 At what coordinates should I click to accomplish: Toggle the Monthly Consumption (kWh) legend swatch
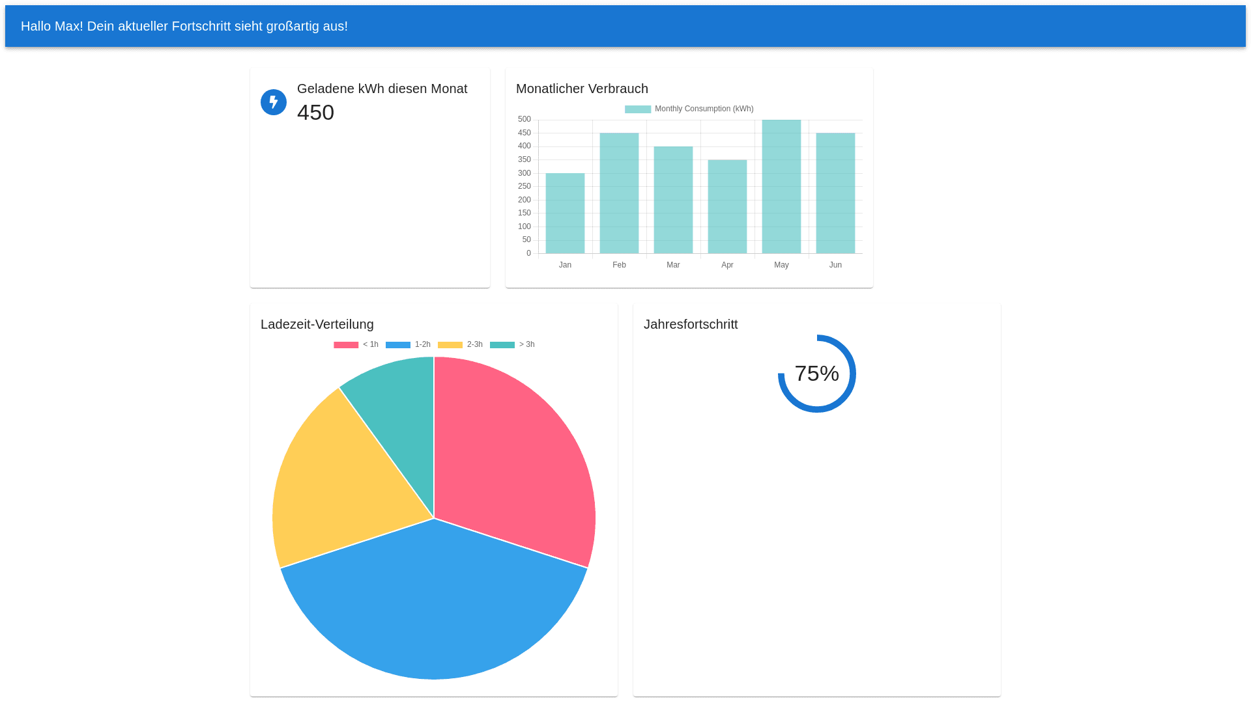(637, 109)
